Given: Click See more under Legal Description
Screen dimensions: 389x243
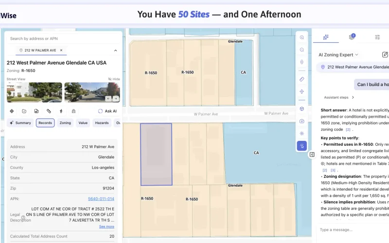Looking at the screenshot, I should 106,226.
